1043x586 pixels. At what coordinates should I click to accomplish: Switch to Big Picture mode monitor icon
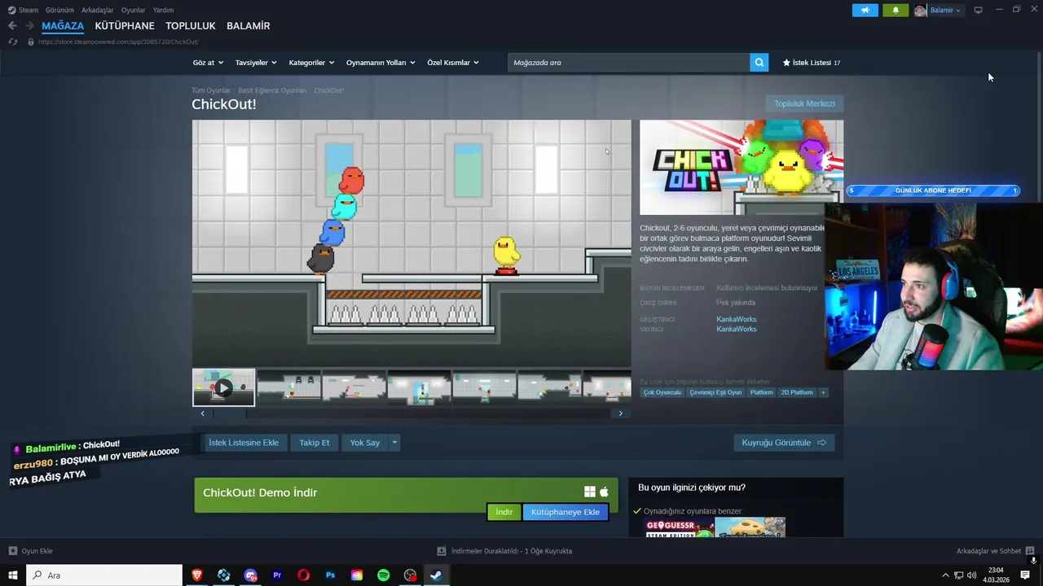click(978, 10)
